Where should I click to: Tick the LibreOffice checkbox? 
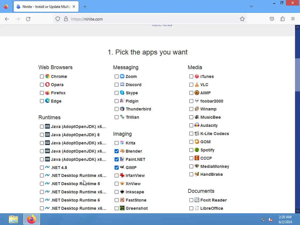tap(191, 208)
